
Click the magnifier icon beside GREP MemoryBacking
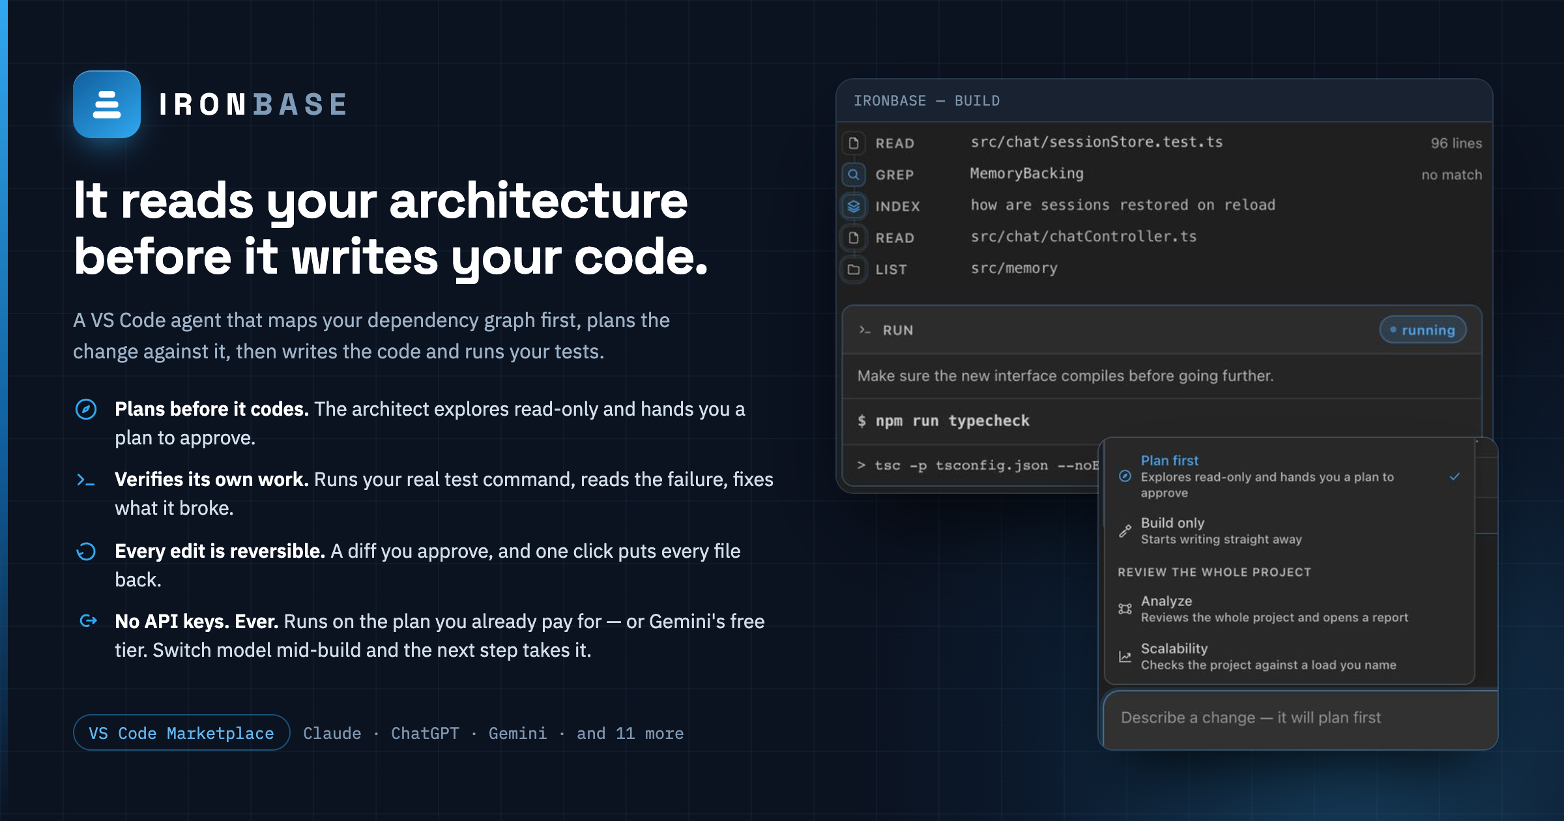point(854,175)
